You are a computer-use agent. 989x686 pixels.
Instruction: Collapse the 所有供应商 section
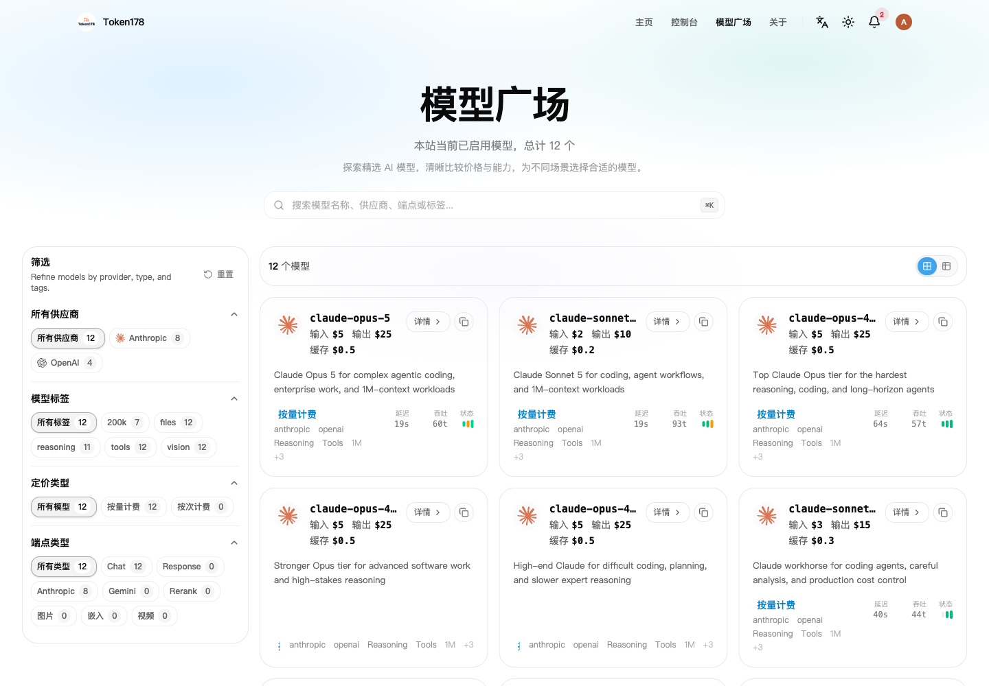coord(234,314)
